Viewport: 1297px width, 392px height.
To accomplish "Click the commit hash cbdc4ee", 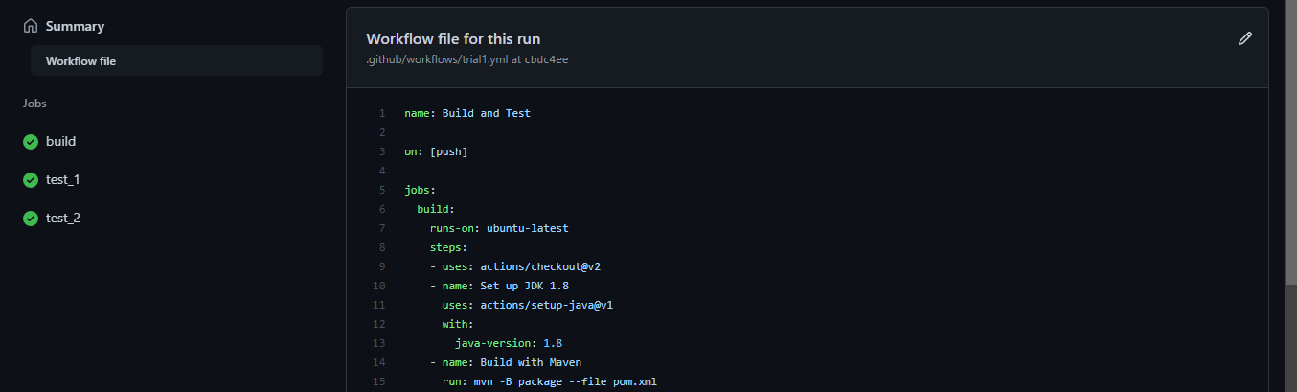I will coord(547,59).
